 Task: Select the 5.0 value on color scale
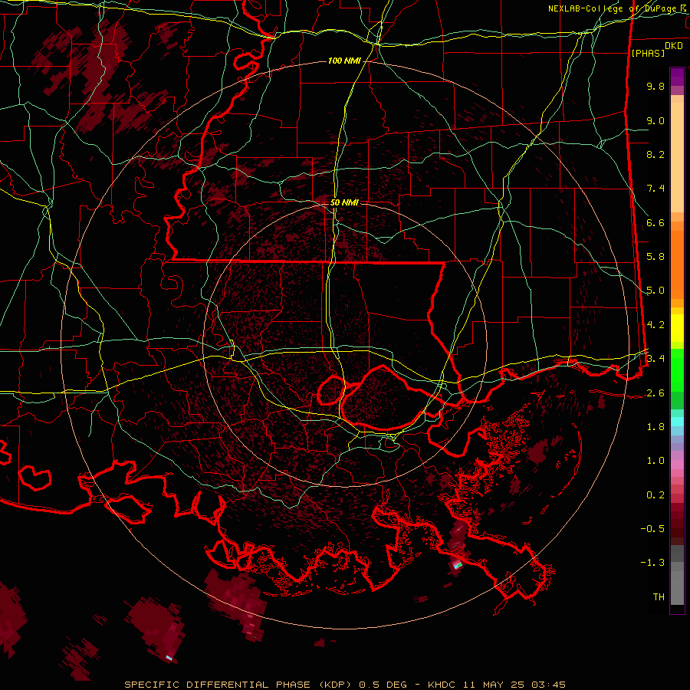tap(655, 291)
